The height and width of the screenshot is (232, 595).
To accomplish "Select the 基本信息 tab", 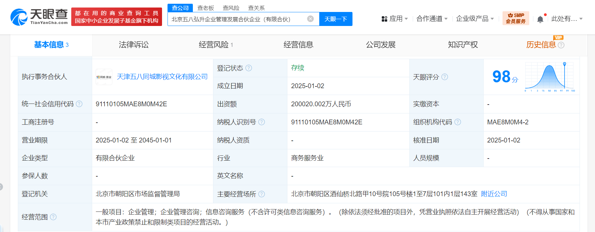I will coord(51,45).
